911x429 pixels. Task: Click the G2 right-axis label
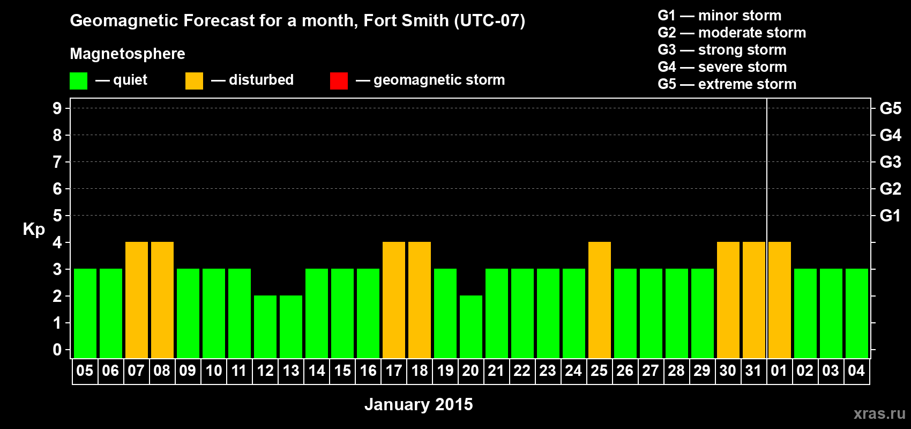pyautogui.click(x=891, y=189)
